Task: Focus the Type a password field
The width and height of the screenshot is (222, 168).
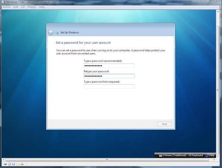Action: (109, 66)
